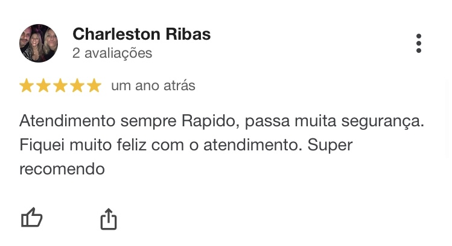Select the fourth rating star
The height and width of the screenshot is (246, 452).
point(77,85)
